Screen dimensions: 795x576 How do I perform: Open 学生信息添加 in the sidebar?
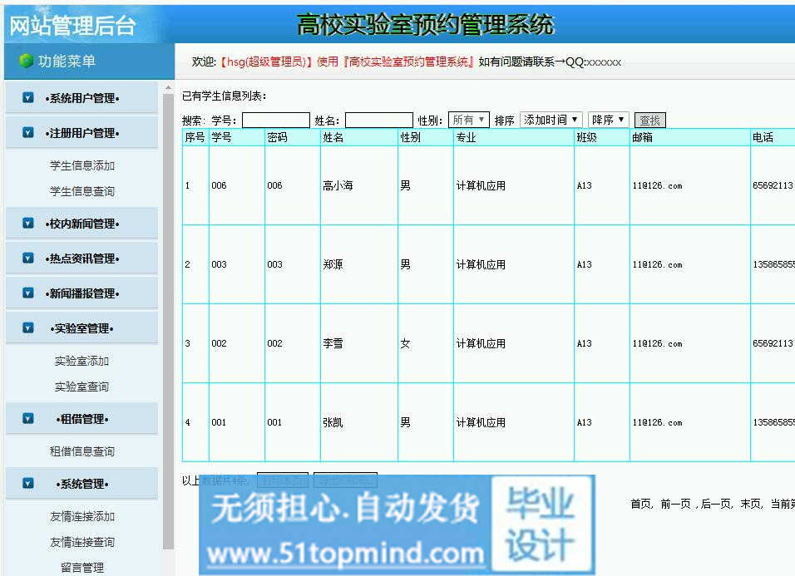pos(82,166)
